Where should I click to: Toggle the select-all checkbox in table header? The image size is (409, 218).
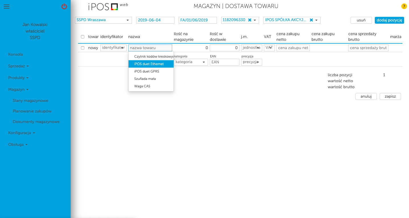pyautogui.click(x=83, y=37)
